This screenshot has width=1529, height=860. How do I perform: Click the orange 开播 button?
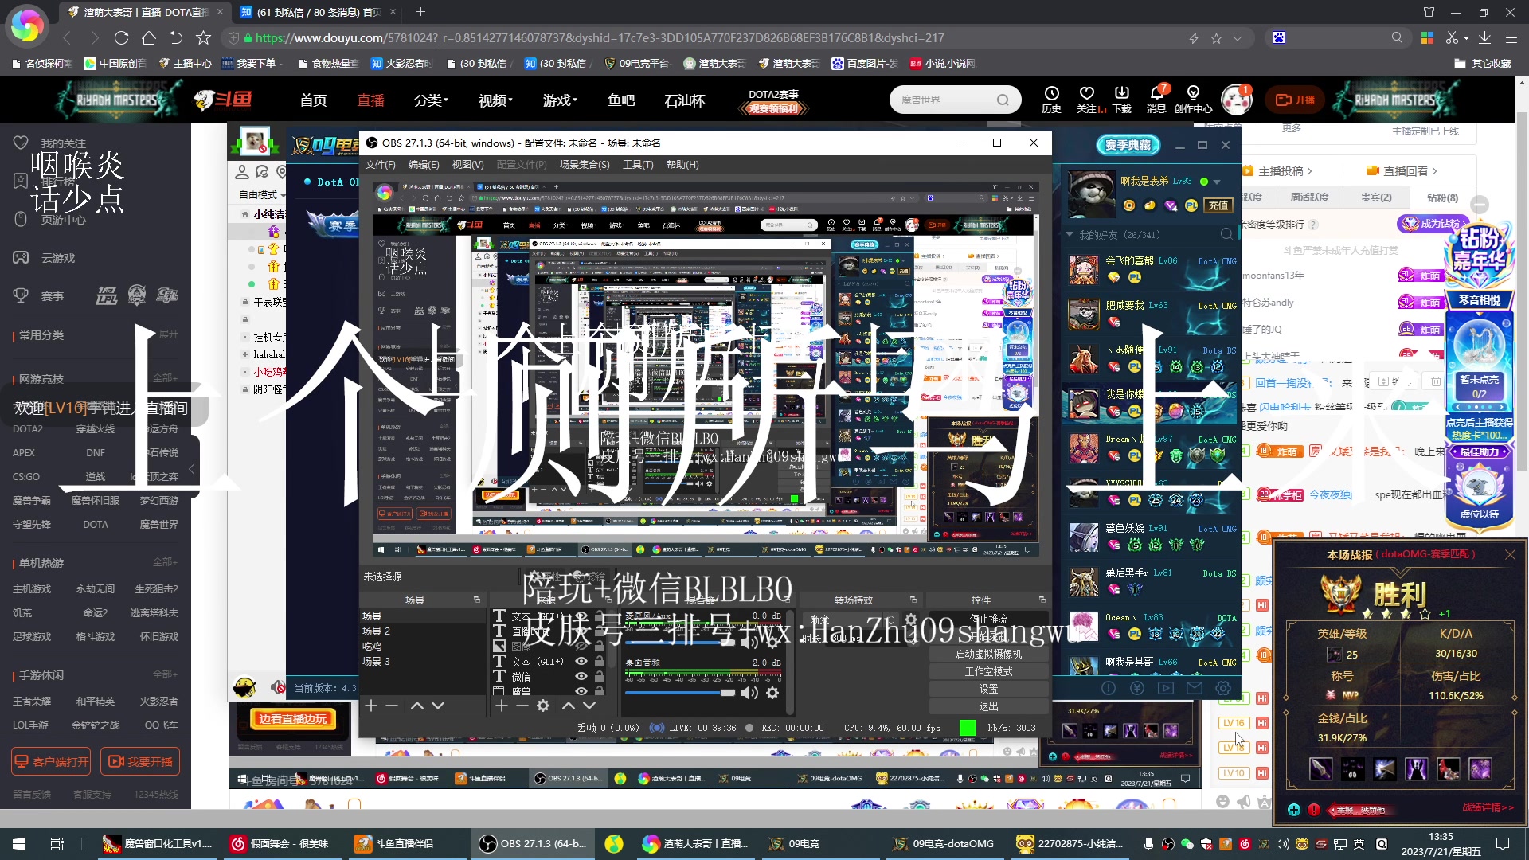1295,100
